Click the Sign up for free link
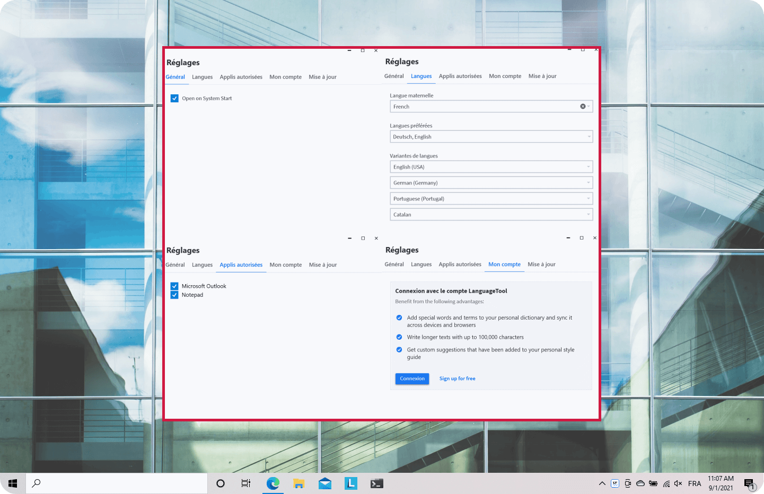The height and width of the screenshot is (494, 764). click(x=457, y=378)
